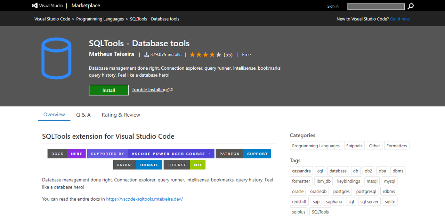Click the oracledb tag
The image size is (445, 217).
pos(318,192)
